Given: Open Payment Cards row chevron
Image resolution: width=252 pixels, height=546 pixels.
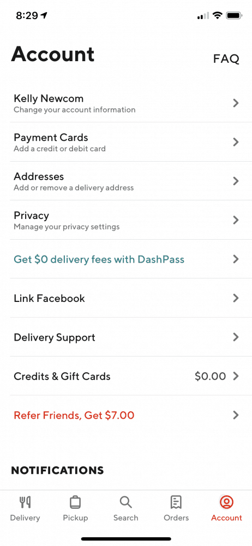Looking at the screenshot, I should pos(236,142).
